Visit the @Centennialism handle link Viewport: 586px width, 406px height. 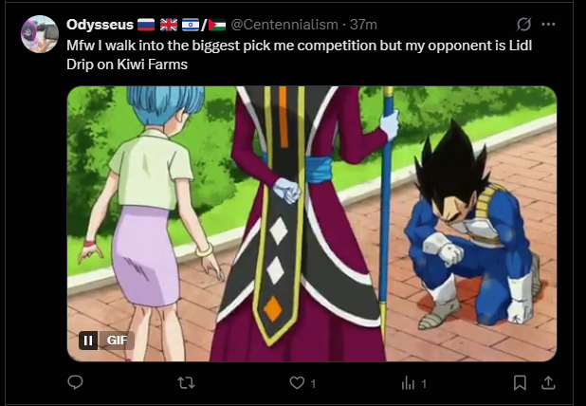click(x=284, y=25)
